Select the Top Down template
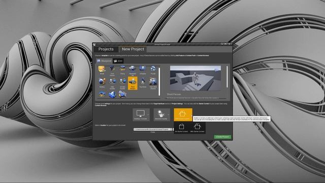This screenshot has height=183, width=325. pyautogui.click(x=143, y=83)
